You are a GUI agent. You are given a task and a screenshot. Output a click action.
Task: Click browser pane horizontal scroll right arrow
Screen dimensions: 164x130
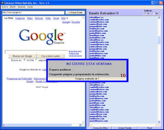tap(80, 125)
